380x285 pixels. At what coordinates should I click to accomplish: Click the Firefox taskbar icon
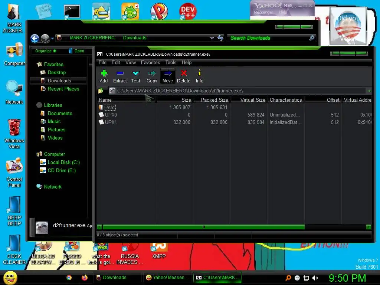[85, 278]
